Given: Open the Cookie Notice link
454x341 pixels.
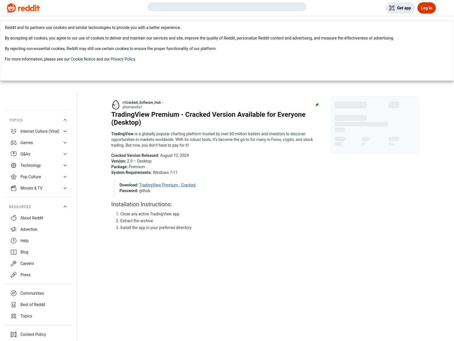Looking at the screenshot, I should point(83,59).
